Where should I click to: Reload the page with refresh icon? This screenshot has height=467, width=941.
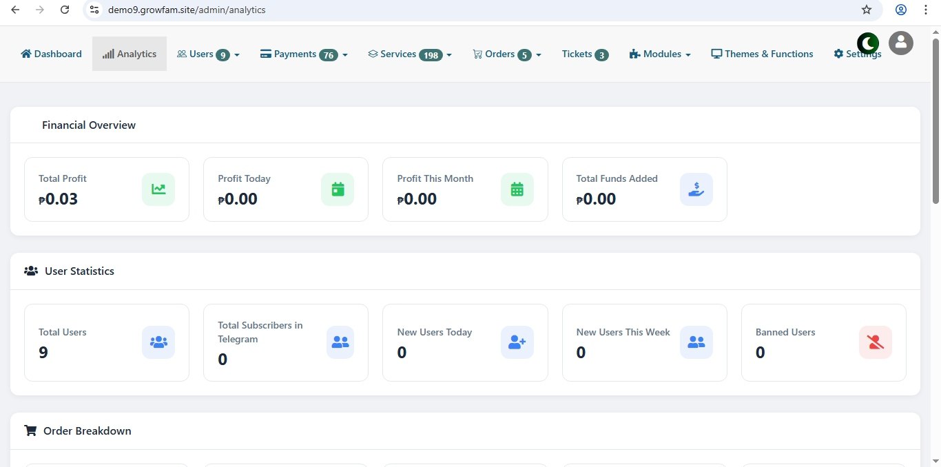point(65,10)
